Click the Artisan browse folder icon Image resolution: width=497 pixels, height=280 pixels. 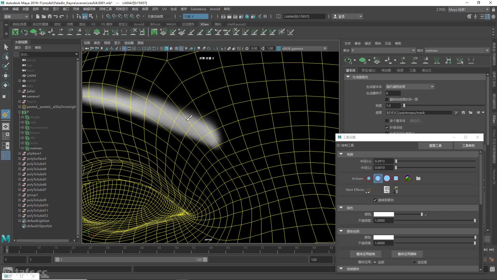point(418,178)
